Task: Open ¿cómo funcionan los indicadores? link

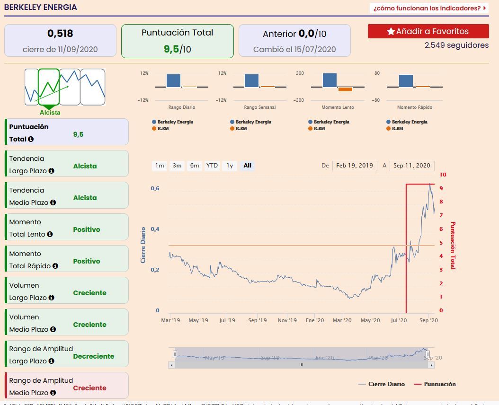Action: pos(429,8)
